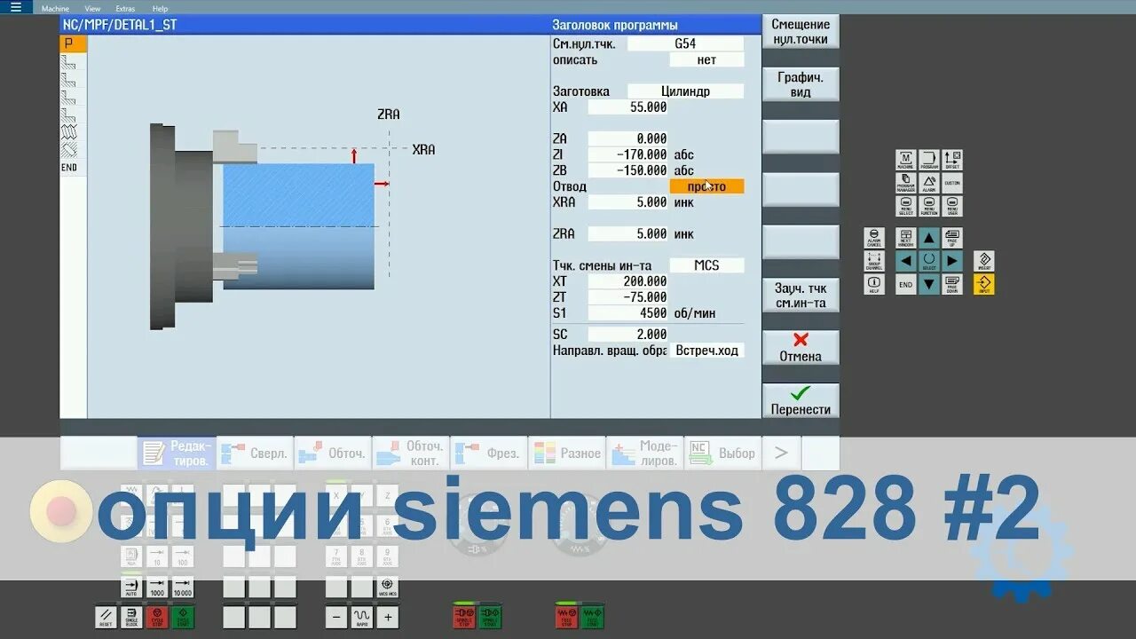Open the hamburger menu at top-left
Screen dimensions: 1136x639
[x=15, y=7]
